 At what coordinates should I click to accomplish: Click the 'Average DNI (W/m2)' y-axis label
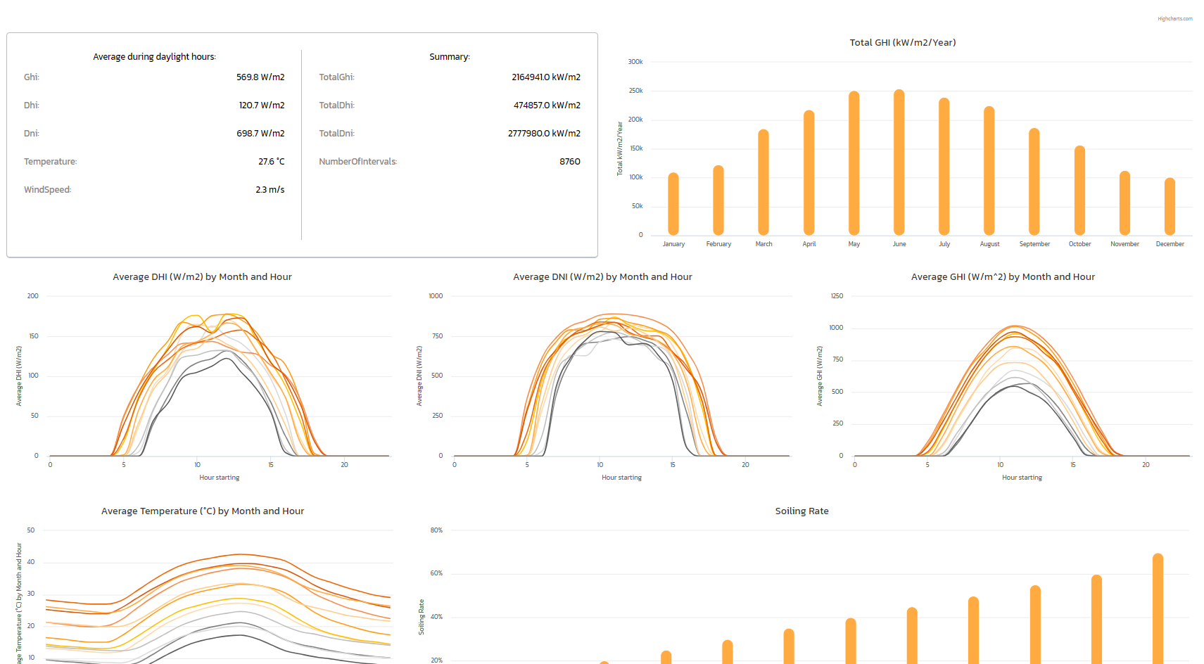[x=419, y=376]
